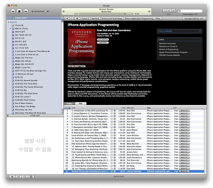The width and height of the screenshot is (213, 188).
Task: Navigate to Stanford breadcrumb
Action: [95, 18]
